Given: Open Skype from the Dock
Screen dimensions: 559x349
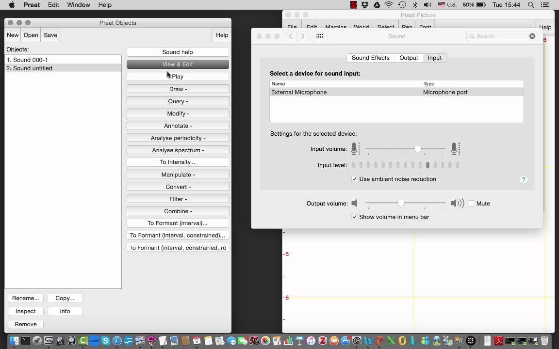Looking at the screenshot, I should coord(105,341).
